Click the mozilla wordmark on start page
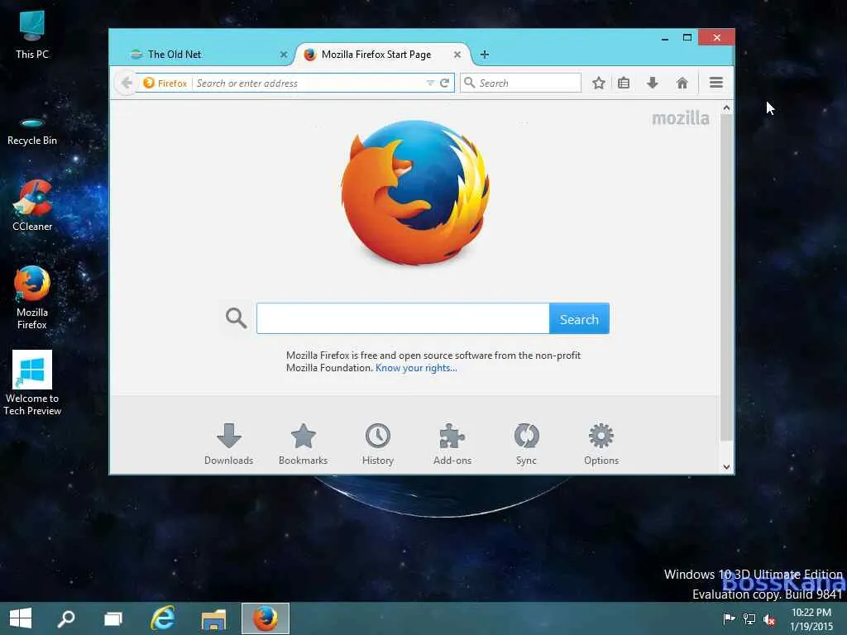Viewport: 847px width, 635px height. 680,117
